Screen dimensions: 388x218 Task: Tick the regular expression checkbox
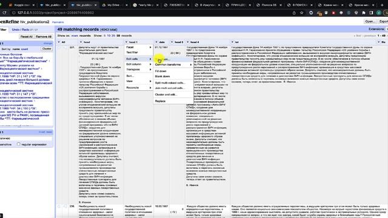tap(19, 144)
